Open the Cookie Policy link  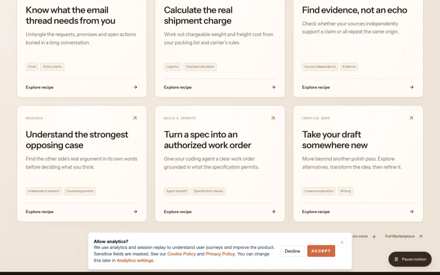[x=181, y=254]
